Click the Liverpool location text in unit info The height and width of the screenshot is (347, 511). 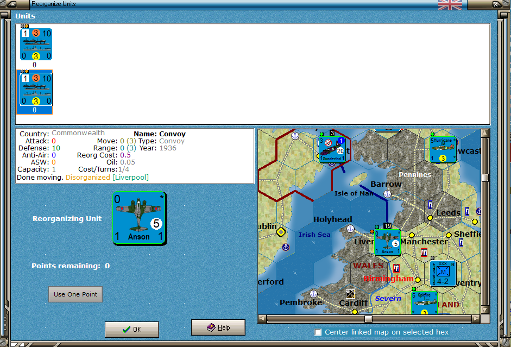130,177
